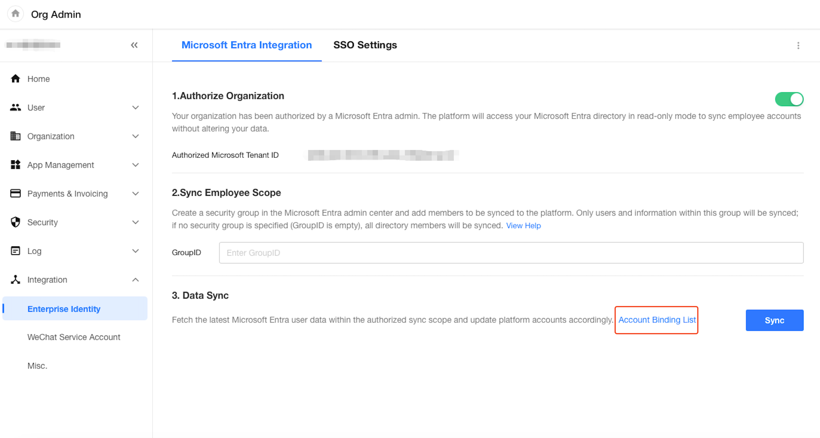Click the Organization building icon

[x=15, y=136]
